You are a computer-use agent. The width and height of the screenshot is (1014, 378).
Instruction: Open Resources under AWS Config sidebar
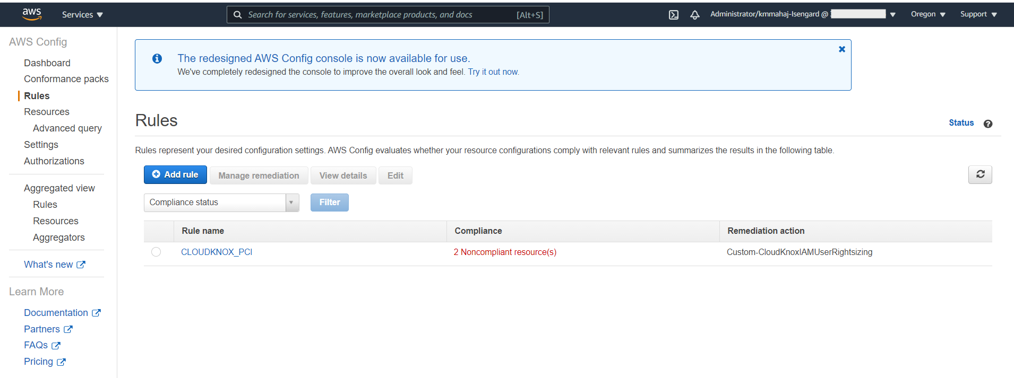46,112
